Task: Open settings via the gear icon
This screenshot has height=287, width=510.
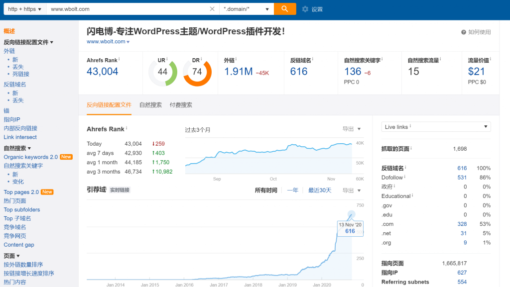Action: click(305, 9)
